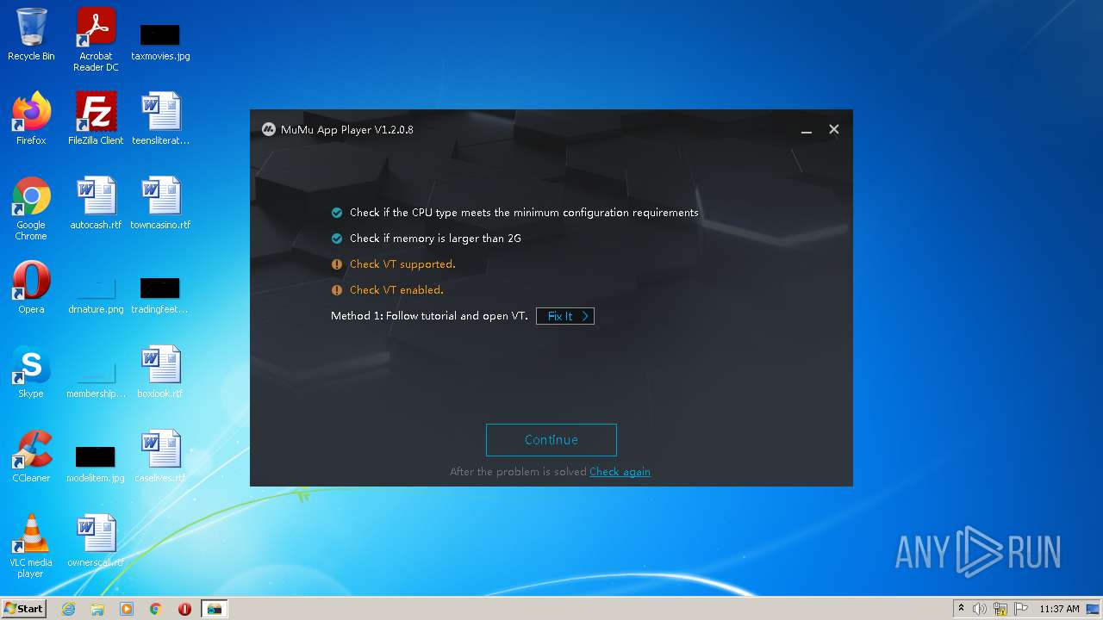Select the Recycle Bin desktop icon
Viewport: 1103px width, 620px height.
(31, 34)
